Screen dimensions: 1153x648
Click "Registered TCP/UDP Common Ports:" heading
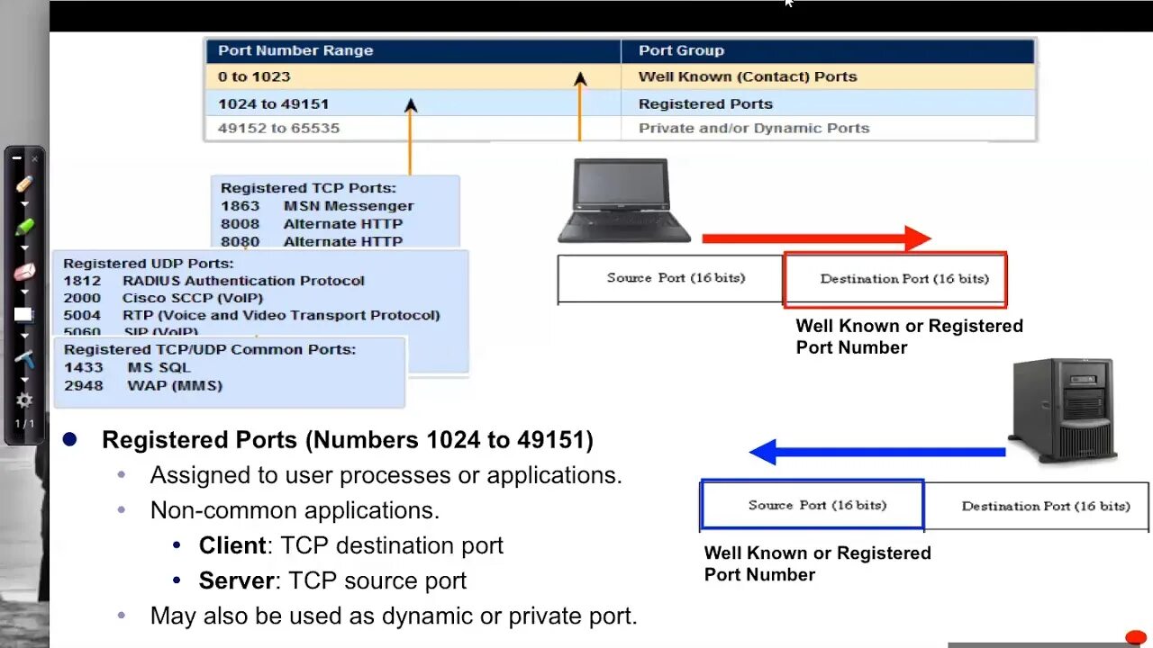[x=210, y=349]
